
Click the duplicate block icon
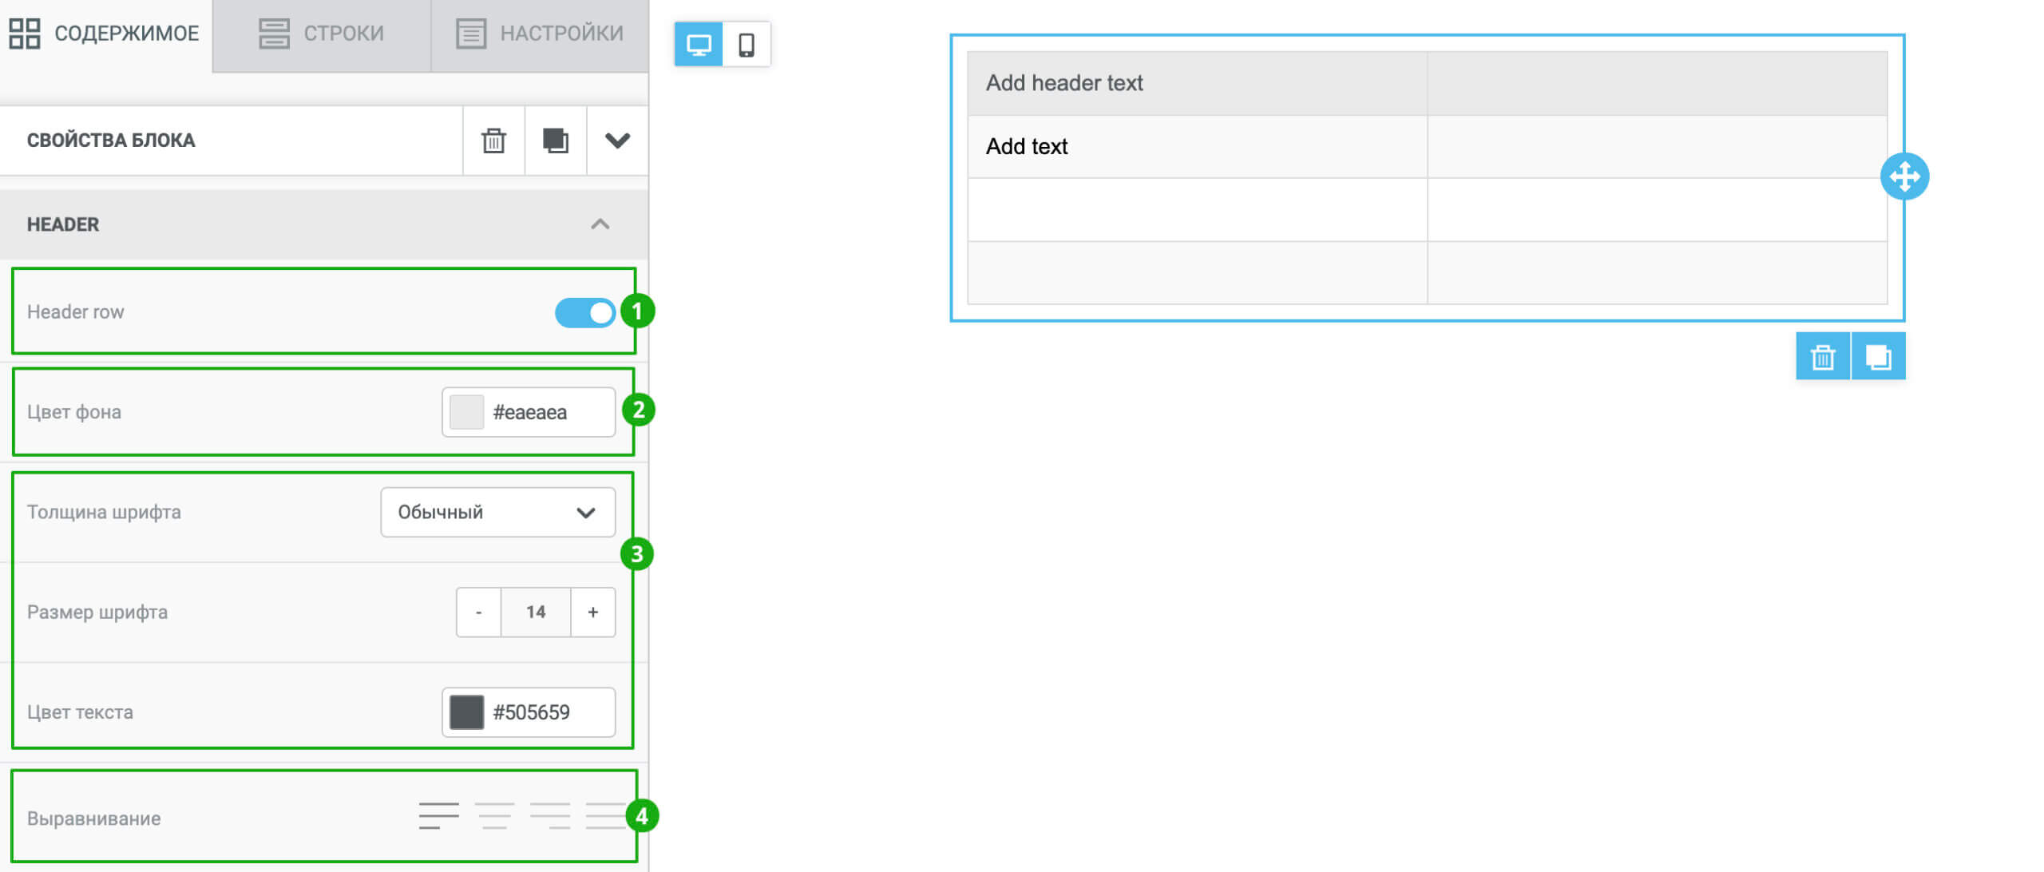coord(553,141)
